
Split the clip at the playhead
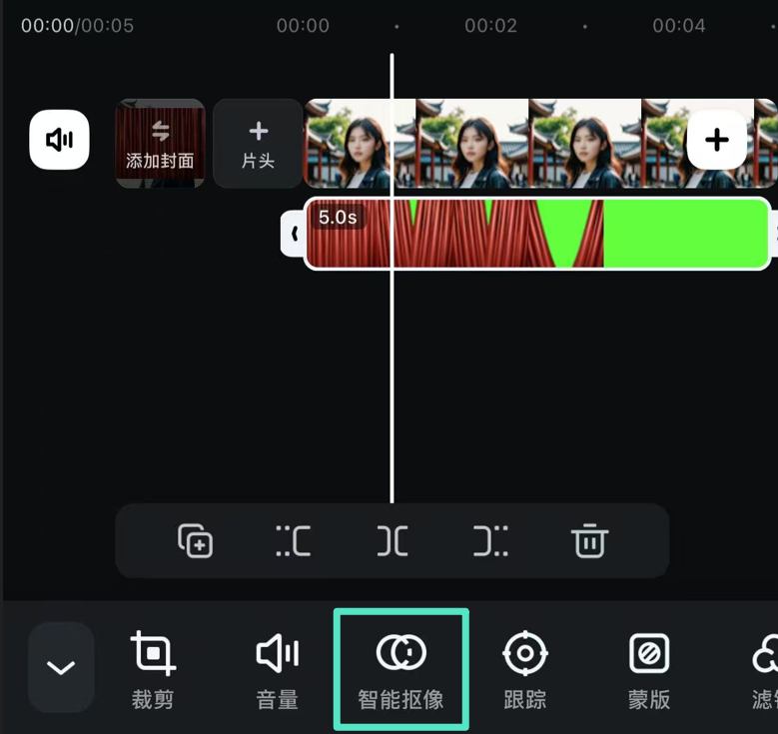pyautogui.click(x=392, y=540)
